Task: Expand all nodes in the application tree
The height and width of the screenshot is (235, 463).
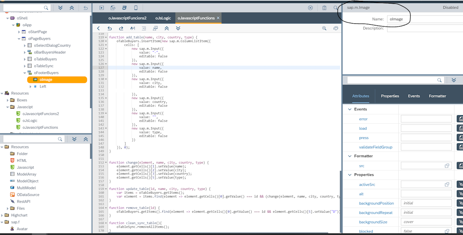Action: tap(61, 8)
